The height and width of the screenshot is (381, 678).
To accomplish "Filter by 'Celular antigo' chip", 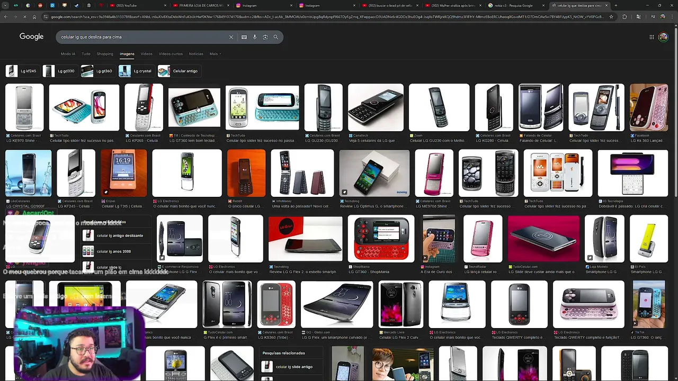I will click(179, 71).
